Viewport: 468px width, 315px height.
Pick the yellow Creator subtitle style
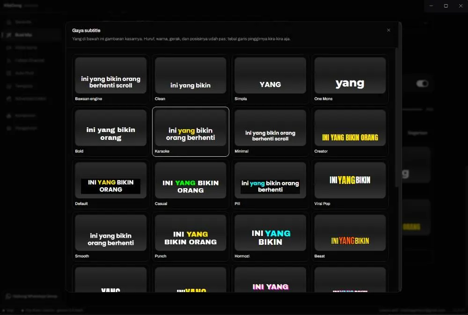(350, 132)
